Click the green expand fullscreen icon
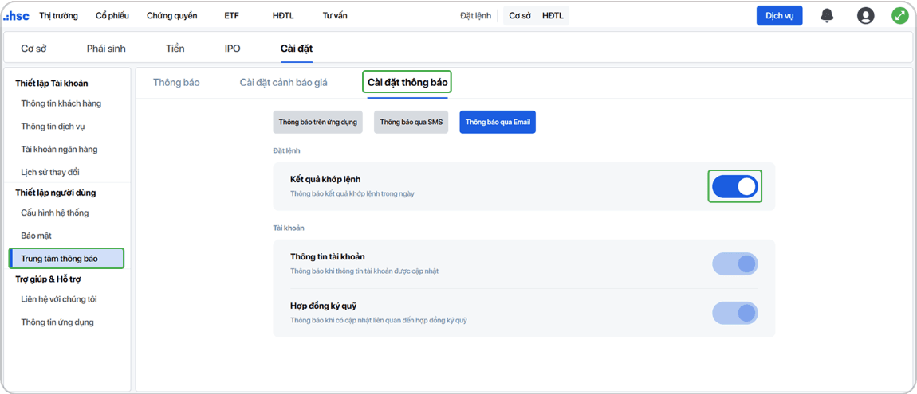 point(900,16)
